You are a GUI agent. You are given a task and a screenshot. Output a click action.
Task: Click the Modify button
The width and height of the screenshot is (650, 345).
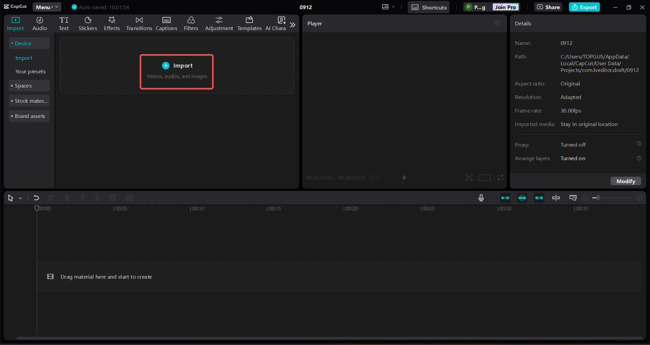(626, 181)
